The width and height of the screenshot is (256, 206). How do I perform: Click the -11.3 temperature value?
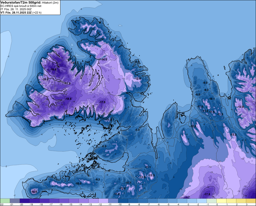click(x=220, y=114)
